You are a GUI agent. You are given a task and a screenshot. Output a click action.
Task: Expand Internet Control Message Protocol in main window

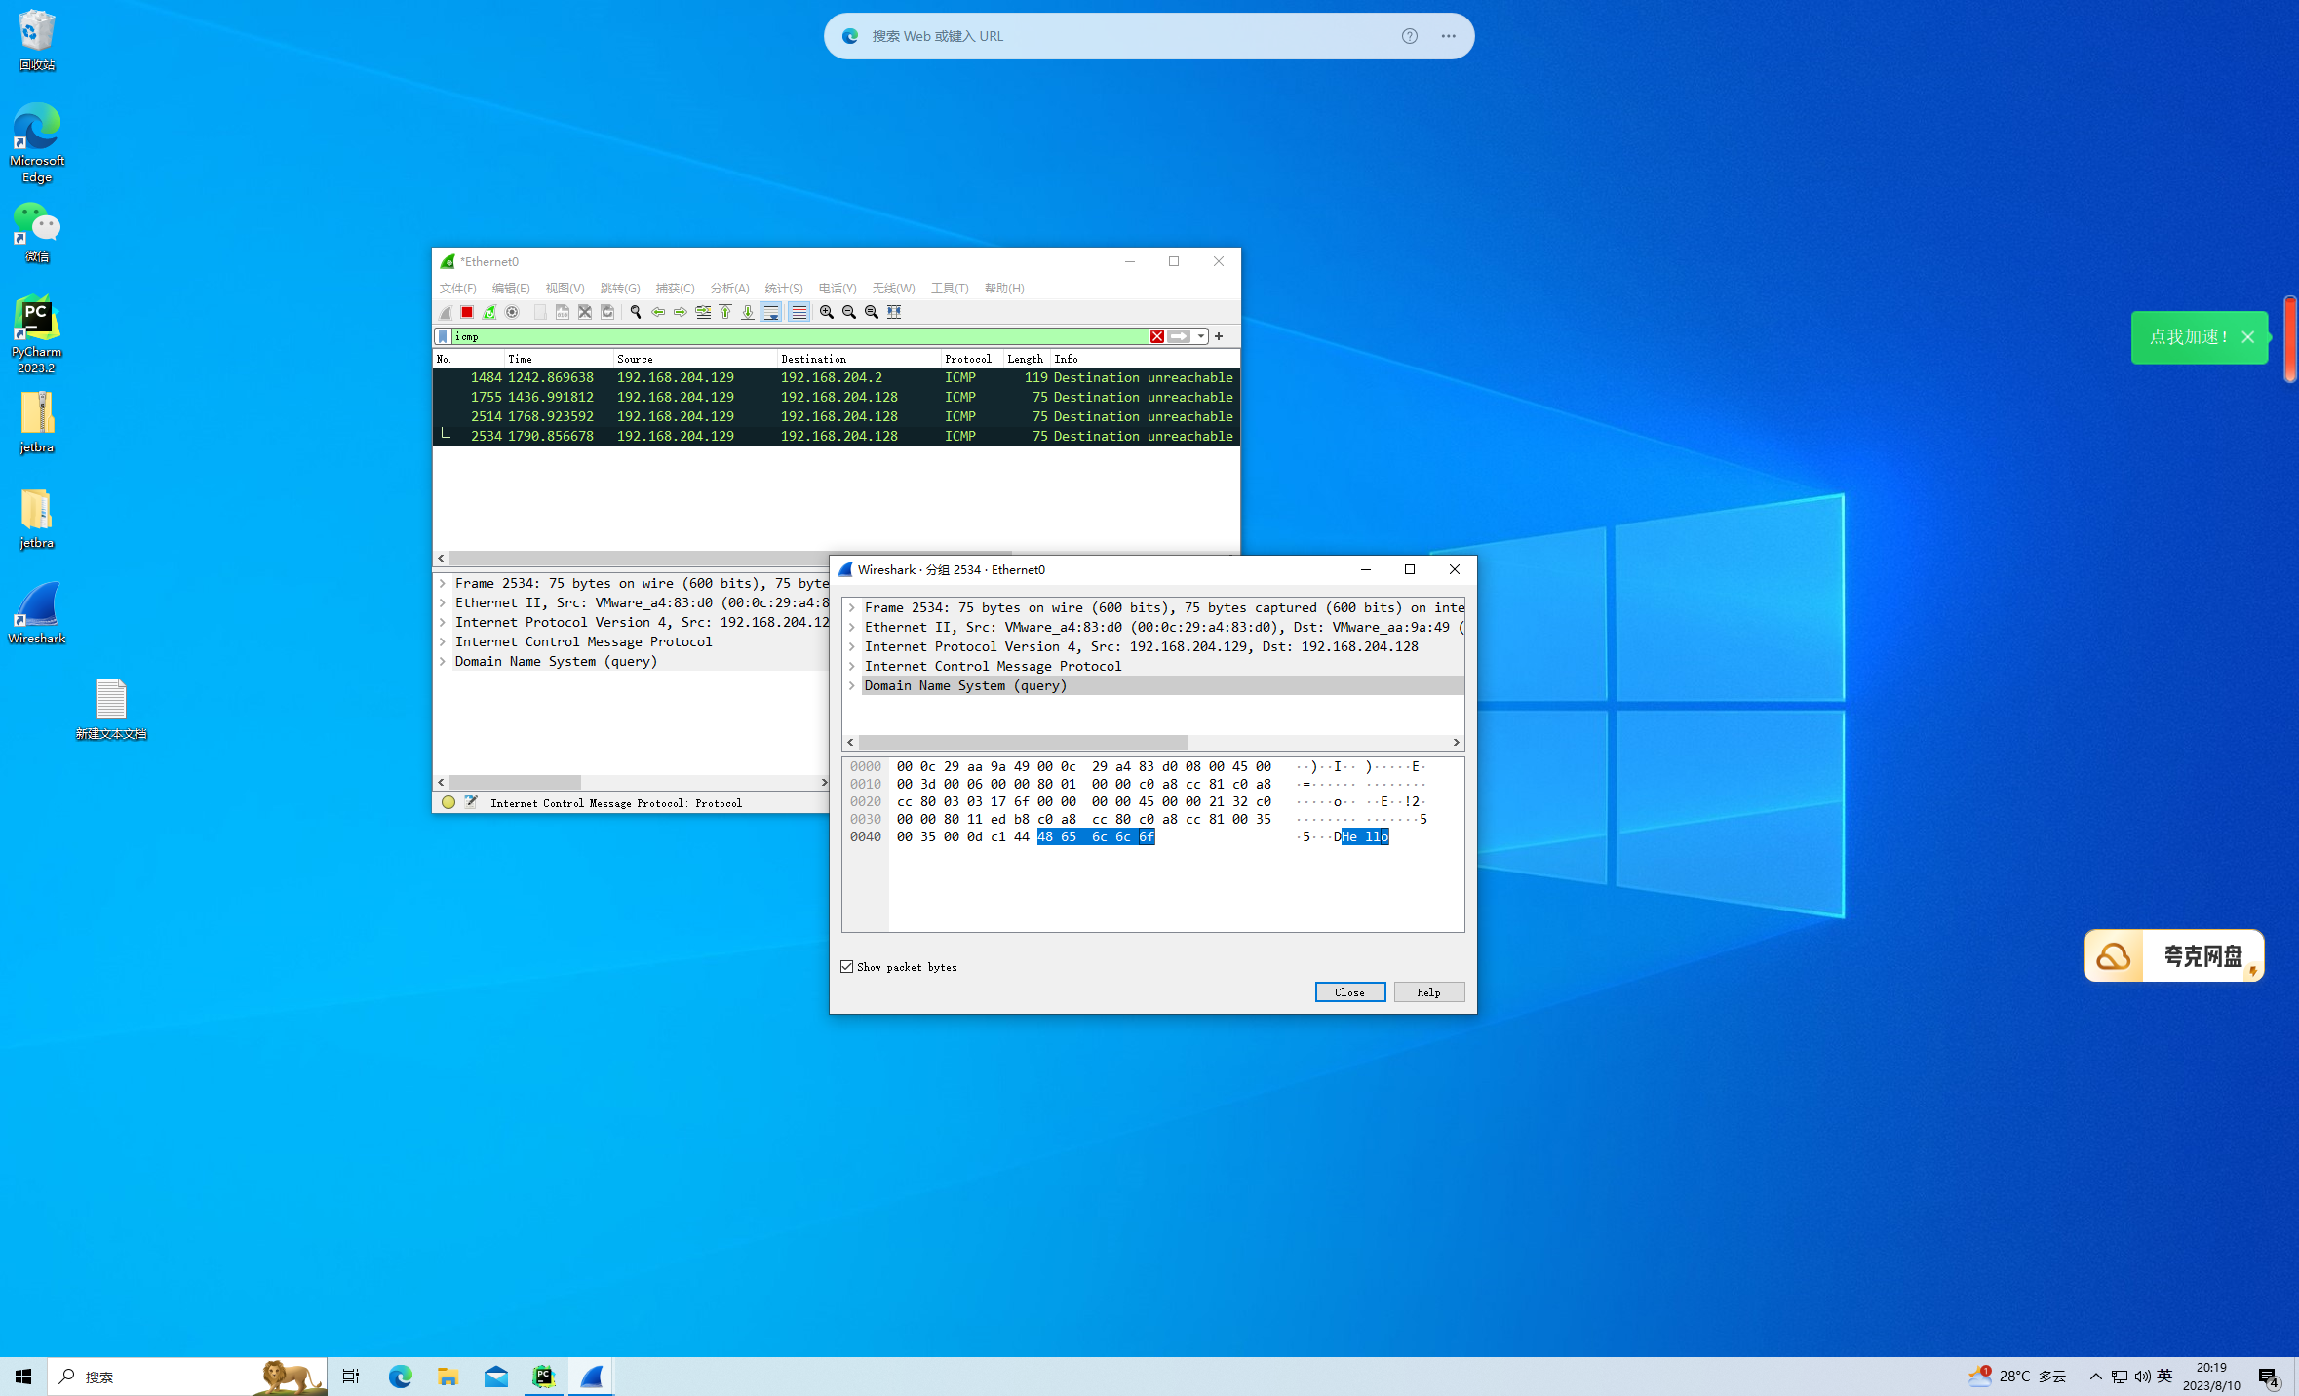click(x=443, y=641)
